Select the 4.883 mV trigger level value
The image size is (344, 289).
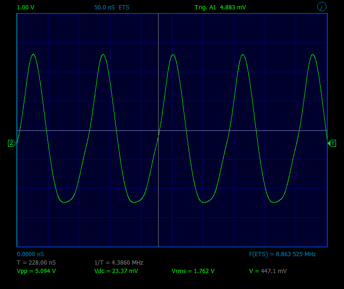click(233, 8)
